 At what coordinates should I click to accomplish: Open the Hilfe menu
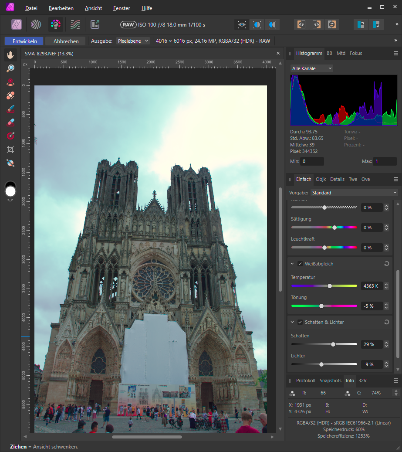147,8
